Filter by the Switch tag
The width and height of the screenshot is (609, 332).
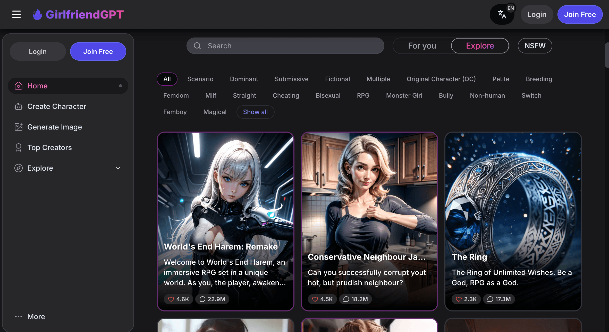click(x=531, y=96)
